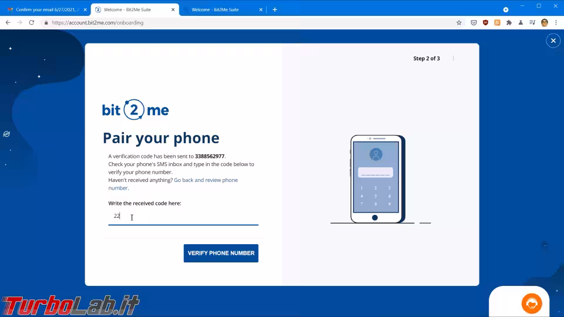Viewport: 564px width, 317px height.
Task: Click the planet icon on the left edge
Action: [6, 134]
